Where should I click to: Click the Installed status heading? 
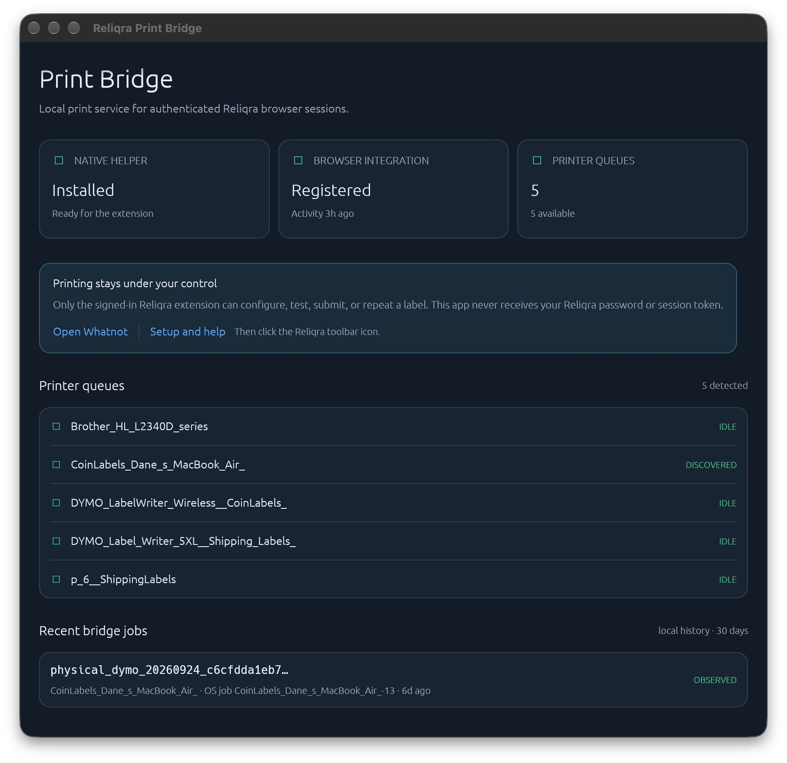point(83,190)
